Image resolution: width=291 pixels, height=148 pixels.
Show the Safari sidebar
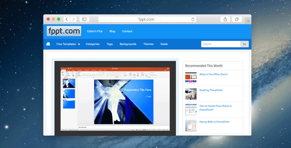(84, 19)
